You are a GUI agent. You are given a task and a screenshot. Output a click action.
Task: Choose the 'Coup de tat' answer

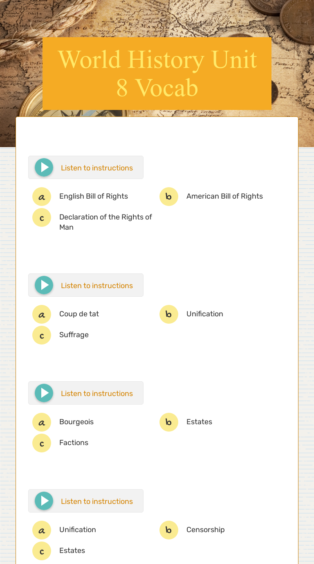point(79,314)
